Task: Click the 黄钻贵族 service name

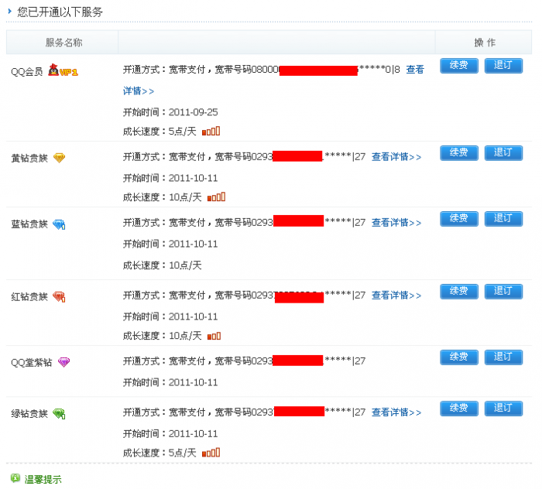Action: point(29,159)
